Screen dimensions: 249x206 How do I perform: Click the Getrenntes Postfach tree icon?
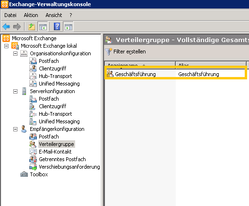[33, 159]
